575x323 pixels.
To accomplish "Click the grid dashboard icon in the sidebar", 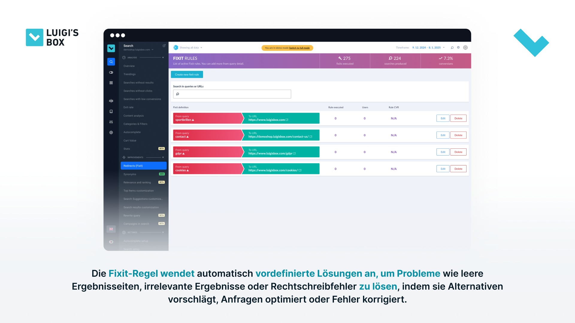I will click(111, 83).
